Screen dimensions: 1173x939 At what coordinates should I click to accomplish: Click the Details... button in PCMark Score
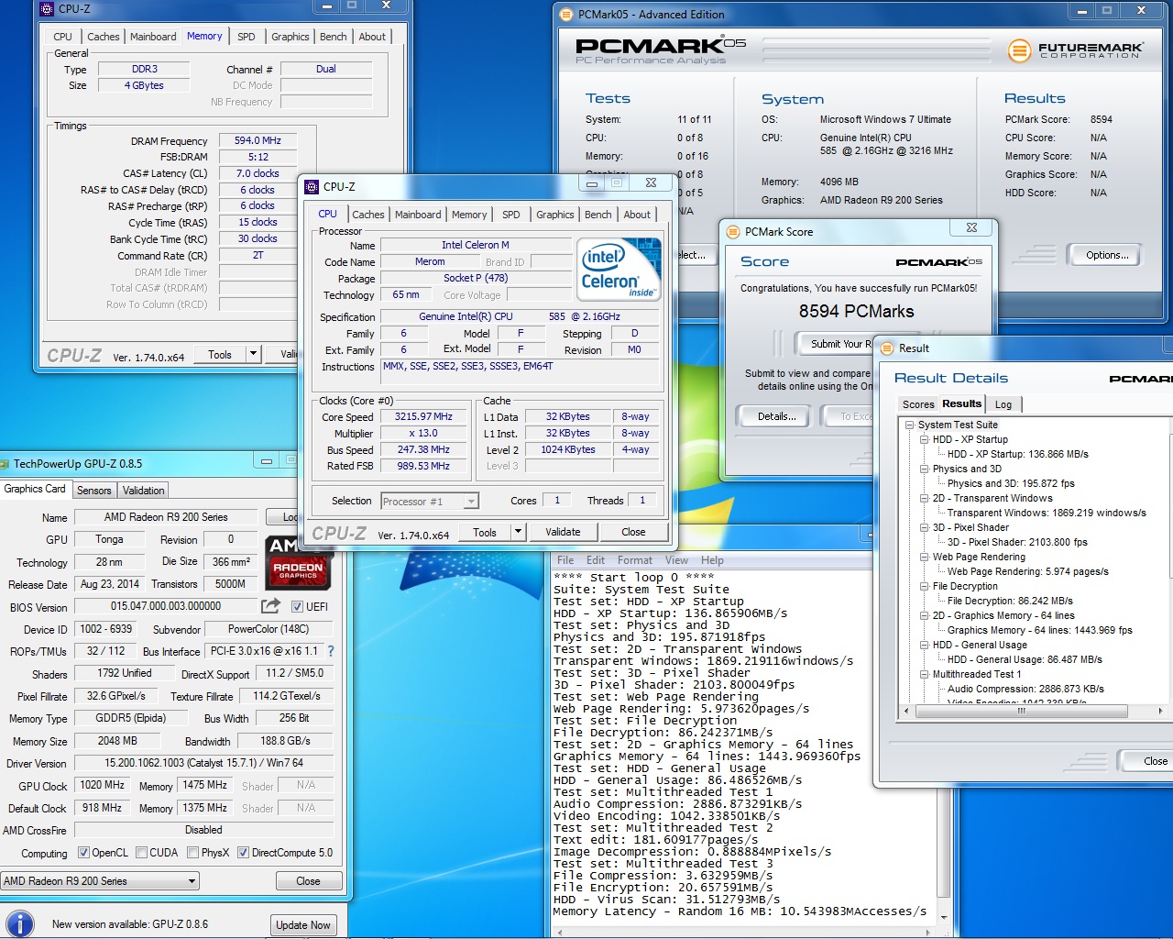click(x=776, y=416)
